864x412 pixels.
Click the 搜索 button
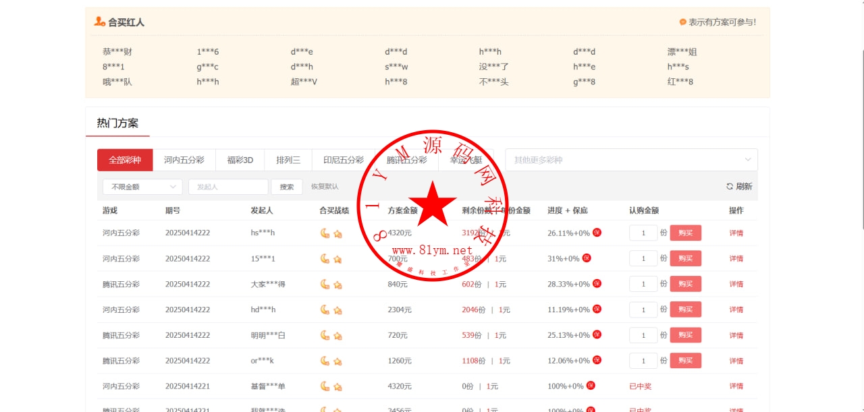tap(287, 187)
